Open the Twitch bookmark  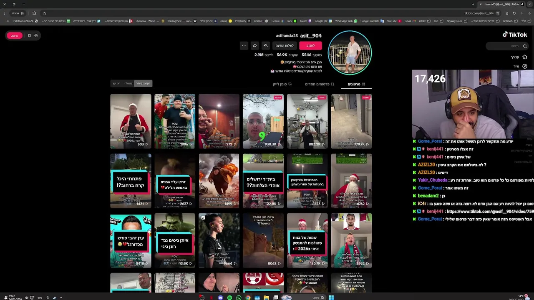(305, 21)
